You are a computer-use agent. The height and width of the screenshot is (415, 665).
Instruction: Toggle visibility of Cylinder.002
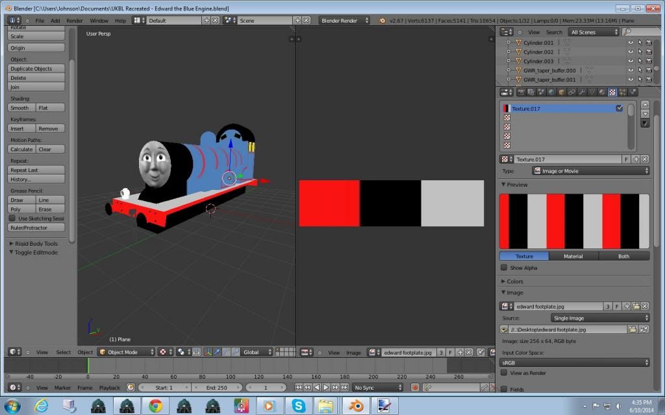(630, 52)
